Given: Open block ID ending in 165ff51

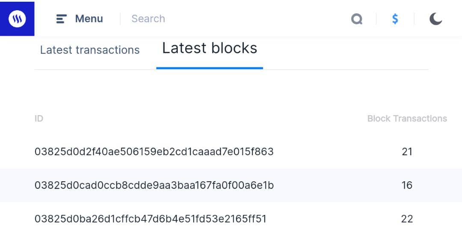Looking at the screenshot, I should pos(150,219).
